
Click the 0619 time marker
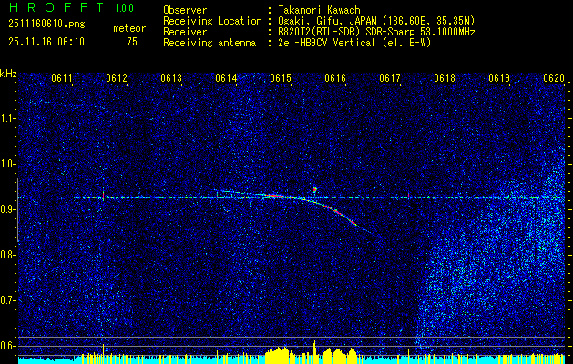499,77
